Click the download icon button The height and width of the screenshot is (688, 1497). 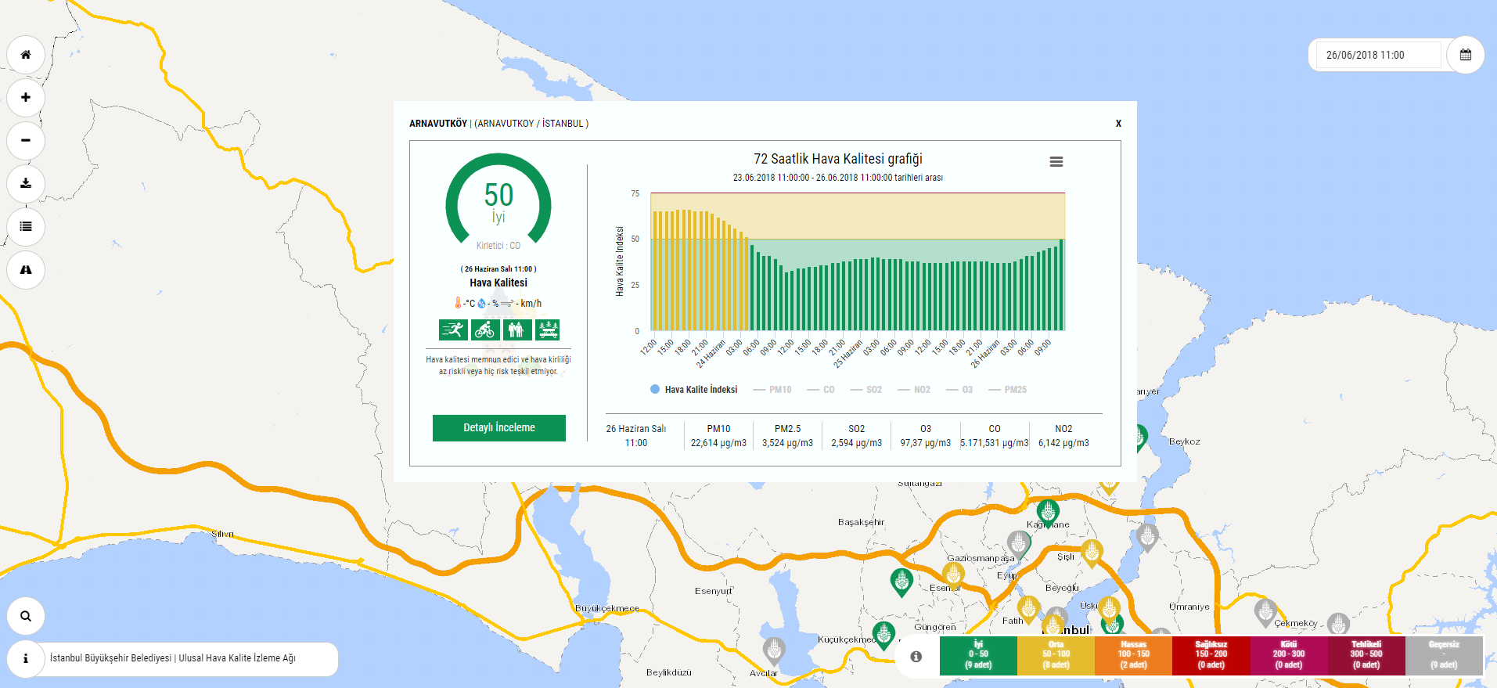pyautogui.click(x=26, y=184)
